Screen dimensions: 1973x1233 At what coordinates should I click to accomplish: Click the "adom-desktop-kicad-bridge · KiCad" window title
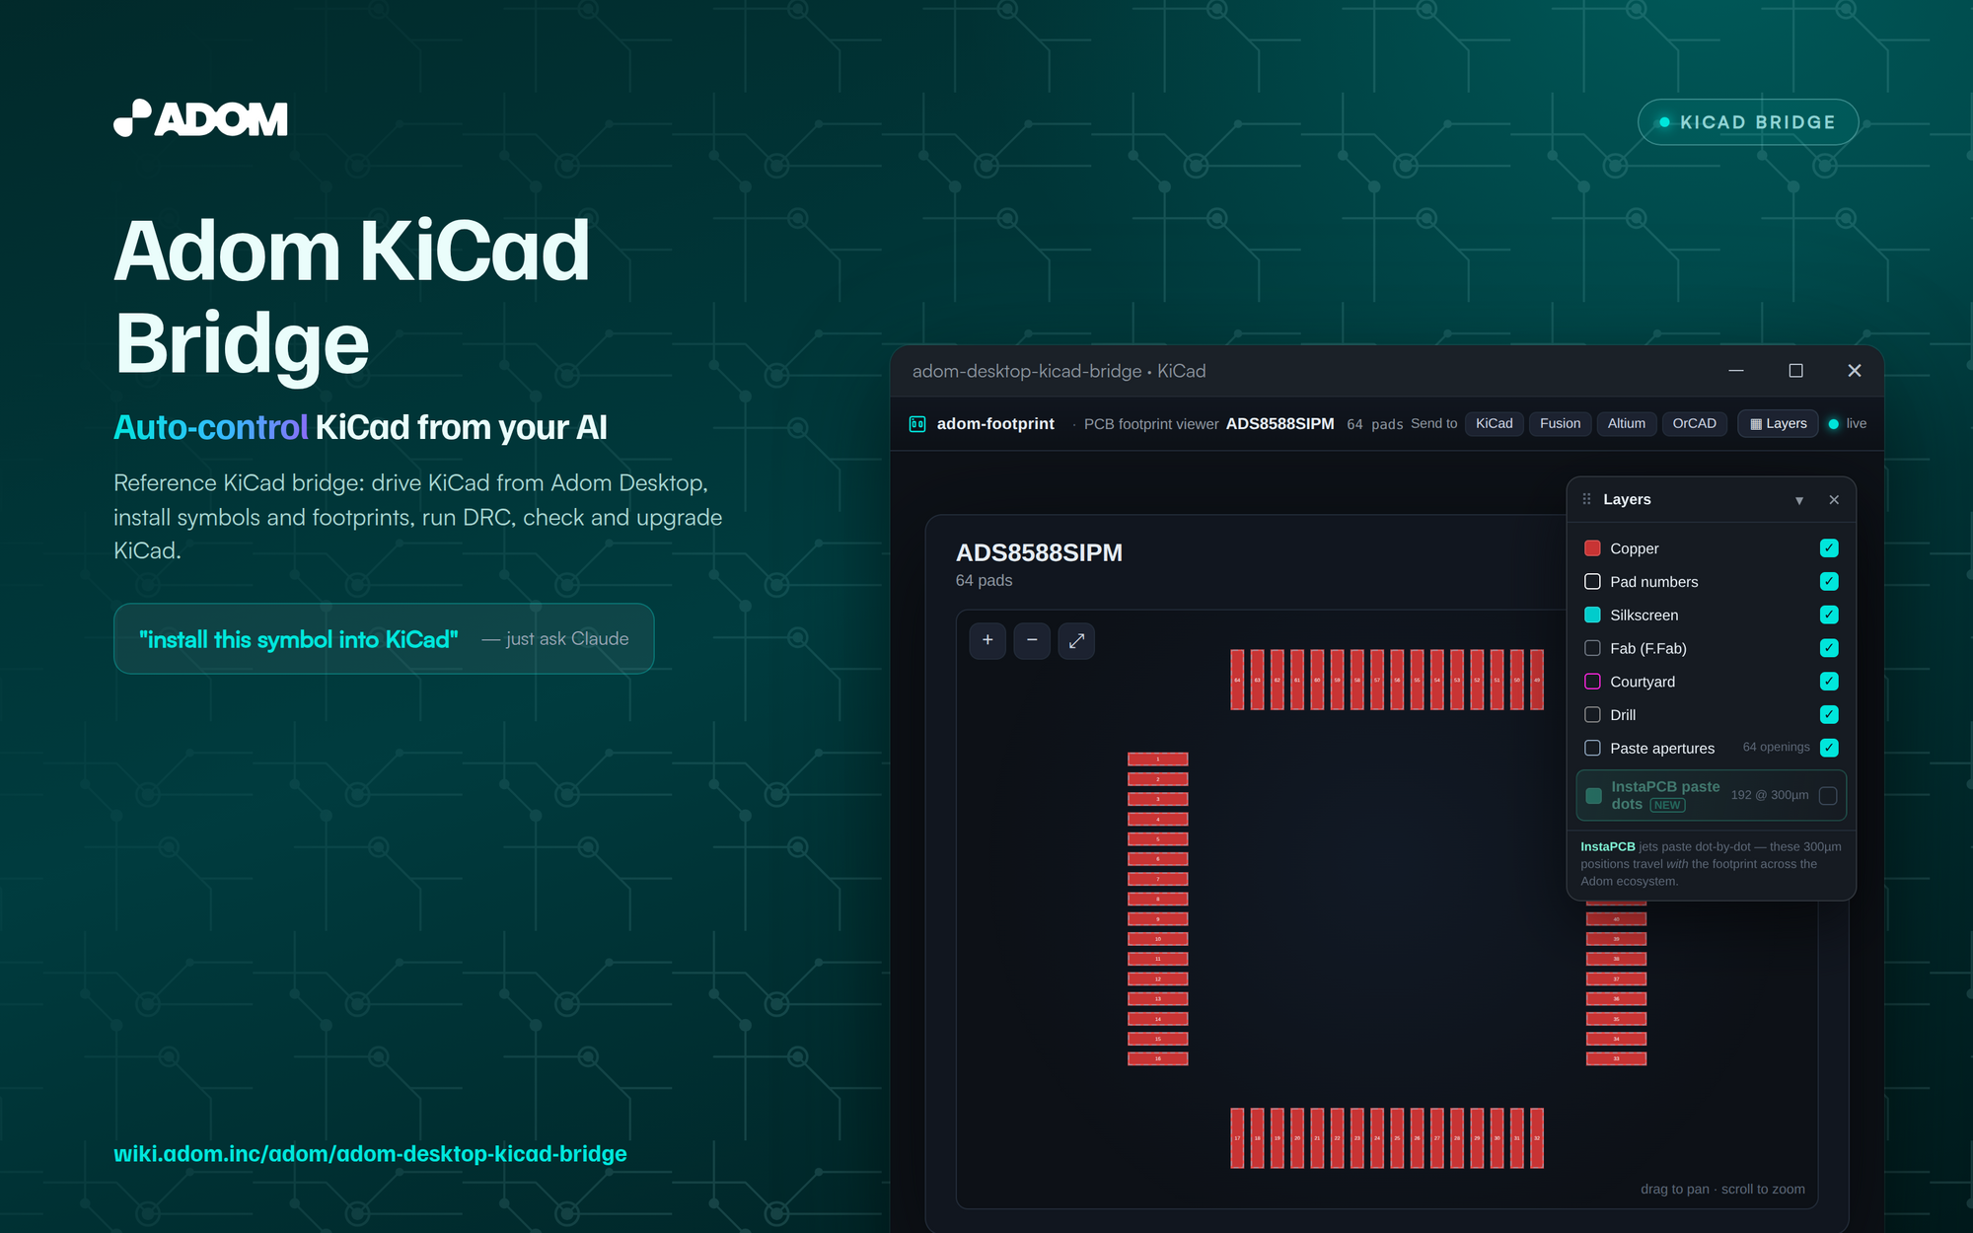(x=1059, y=371)
